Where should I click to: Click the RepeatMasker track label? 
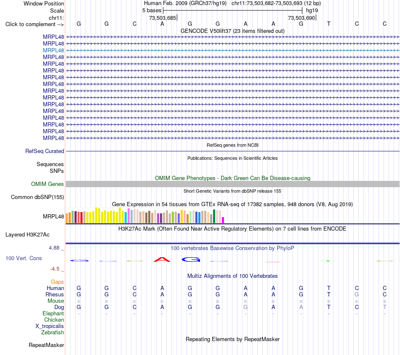[x=46, y=345]
